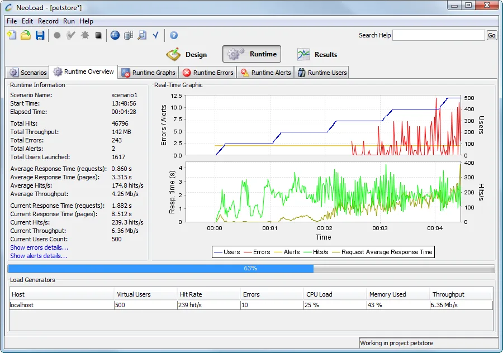
Task: Click the Alerts legend entry
Action: pyautogui.click(x=287, y=252)
